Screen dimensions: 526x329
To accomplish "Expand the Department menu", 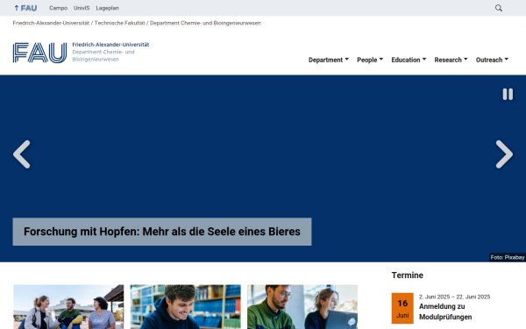I will pos(329,60).
